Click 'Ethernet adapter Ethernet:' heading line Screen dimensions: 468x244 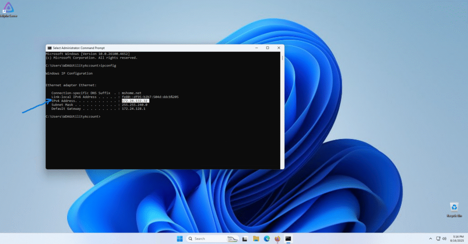coord(71,85)
